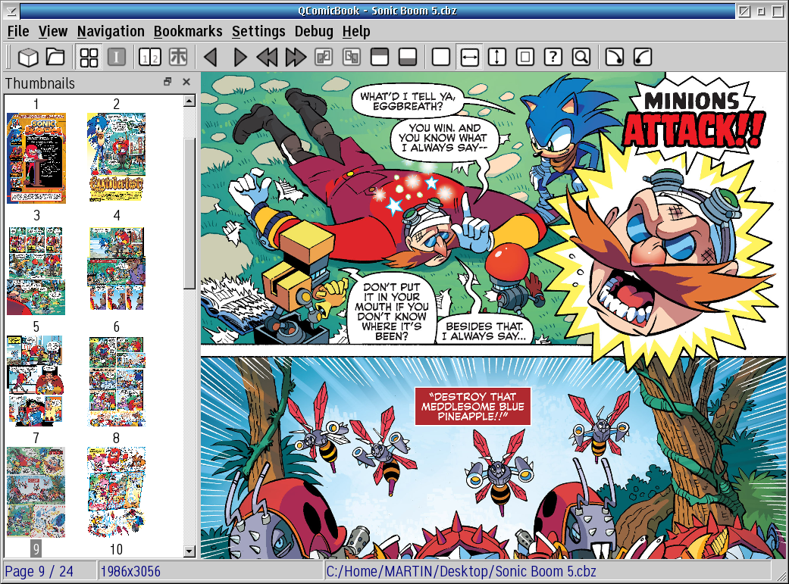Open the Settings menu
This screenshot has height=584, width=789.
pos(258,31)
